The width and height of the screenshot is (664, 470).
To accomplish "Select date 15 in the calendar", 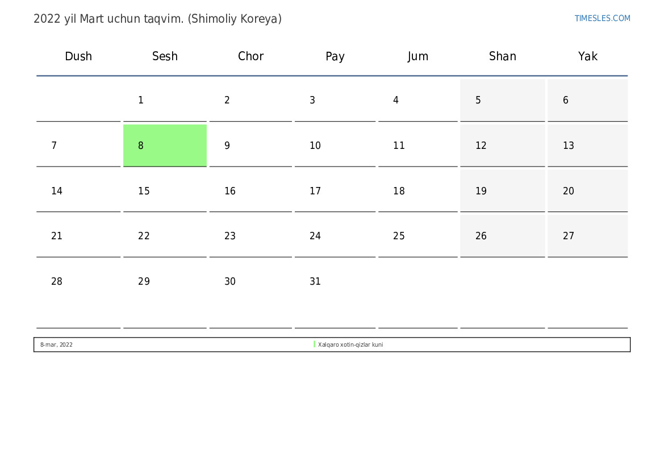I will [x=165, y=191].
